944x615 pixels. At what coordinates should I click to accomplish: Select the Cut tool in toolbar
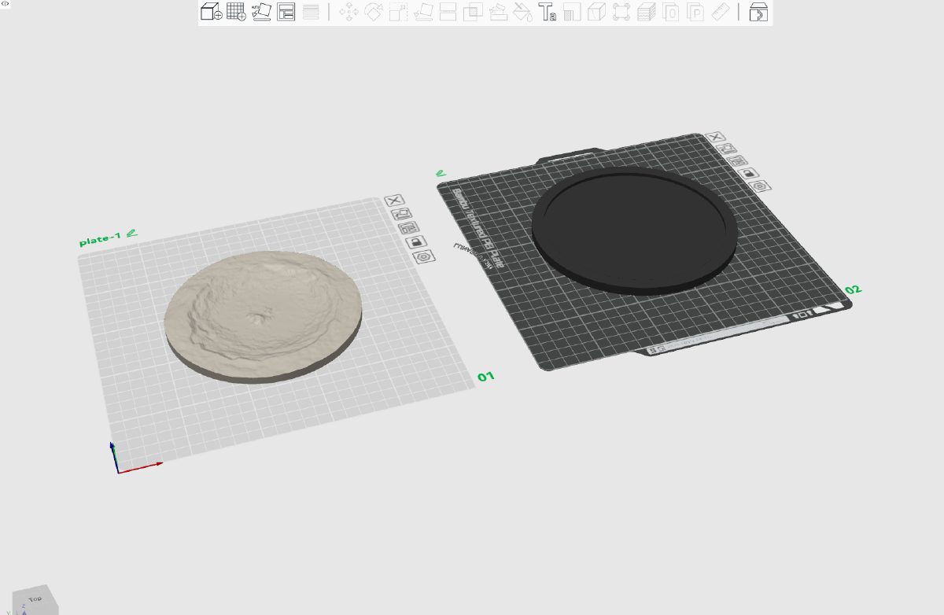pos(448,12)
